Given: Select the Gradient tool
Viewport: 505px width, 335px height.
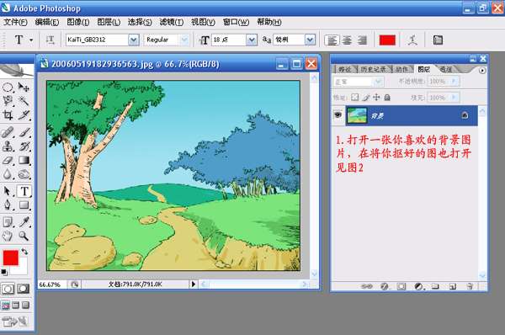Looking at the screenshot, I should click(24, 160).
